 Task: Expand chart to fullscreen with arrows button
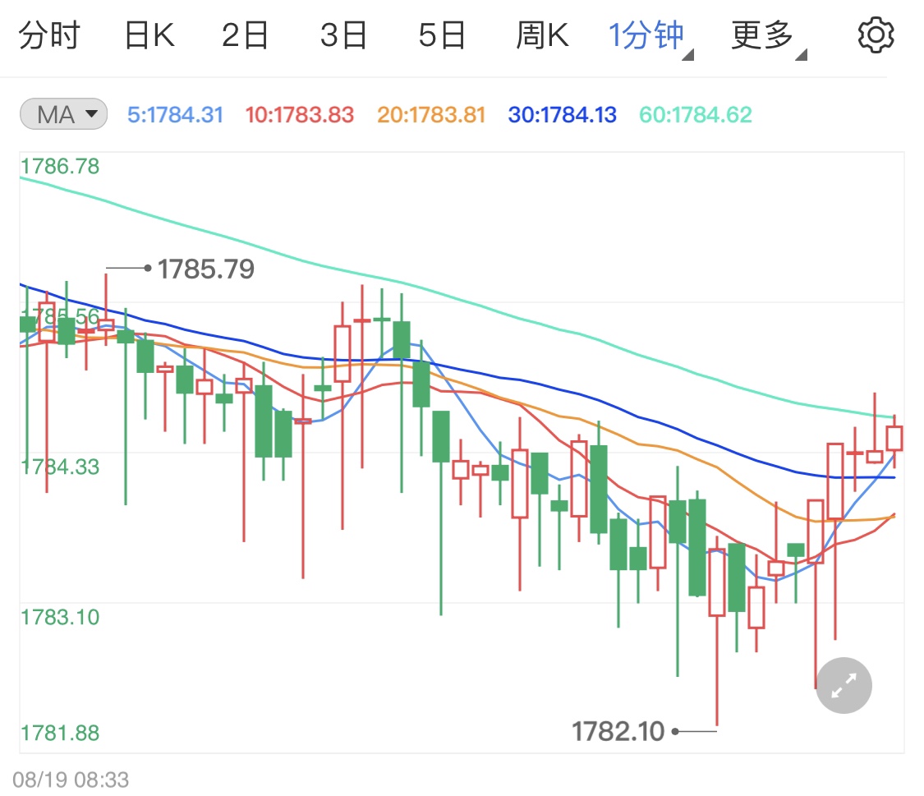tap(844, 685)
